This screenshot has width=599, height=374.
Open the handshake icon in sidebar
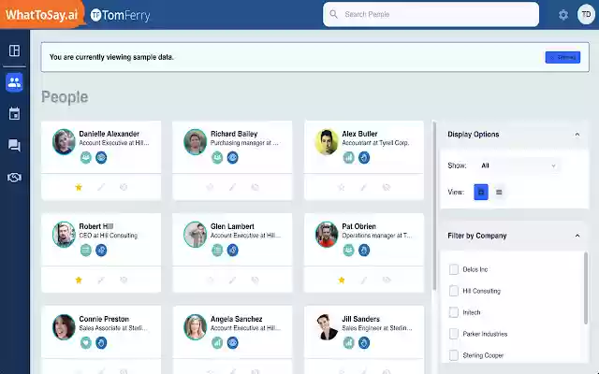pos(15,178)
